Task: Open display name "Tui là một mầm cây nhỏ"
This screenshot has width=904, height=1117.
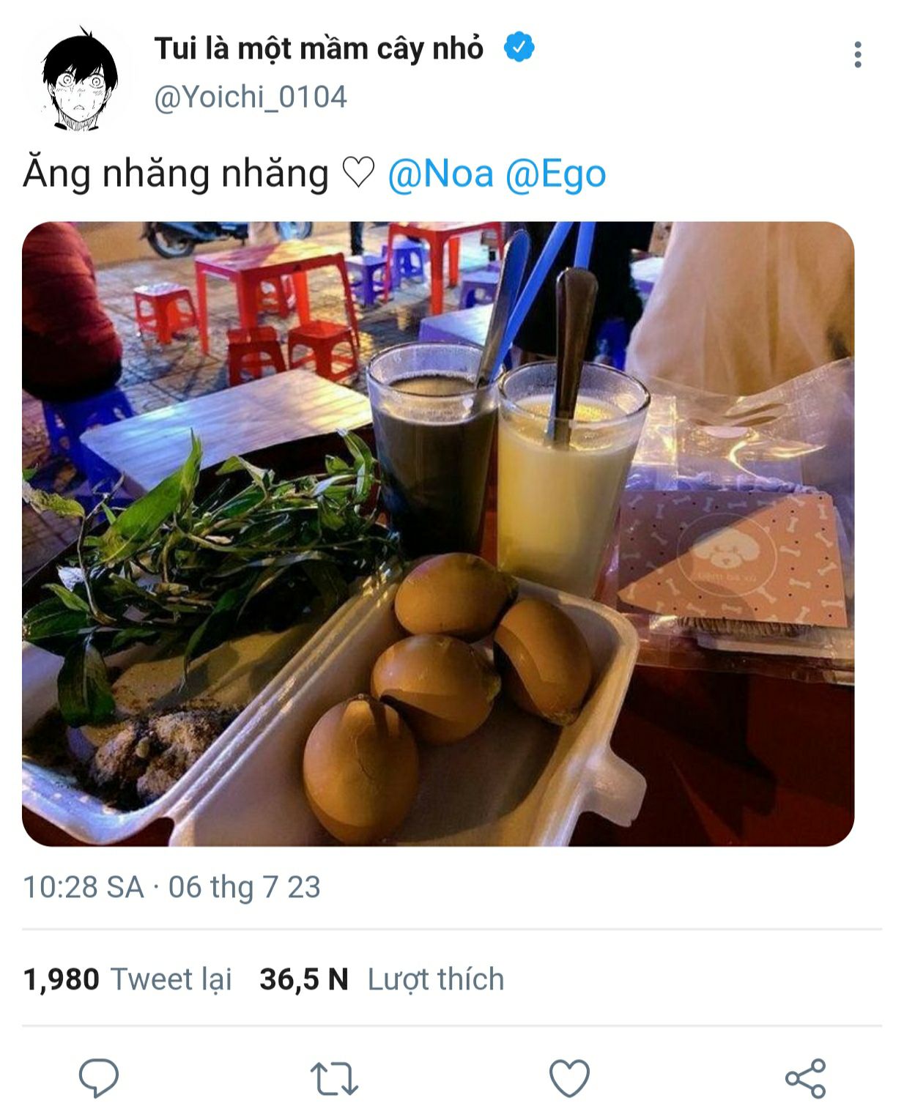Action: [319, 48]
